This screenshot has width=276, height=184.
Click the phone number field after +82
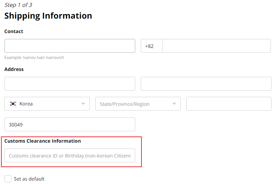click(217, 46)
